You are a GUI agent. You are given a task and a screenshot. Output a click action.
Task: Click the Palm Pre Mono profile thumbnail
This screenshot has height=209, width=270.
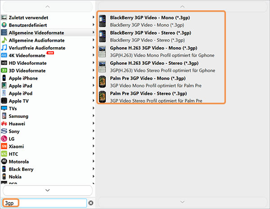[x=103, y=82]
